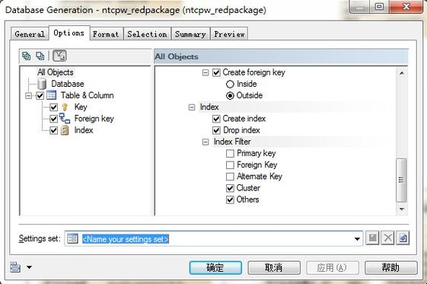Click the Foreign key icon in tree
Image resolution: width=427 pixels, height=284 pixels.
[65, 119]
